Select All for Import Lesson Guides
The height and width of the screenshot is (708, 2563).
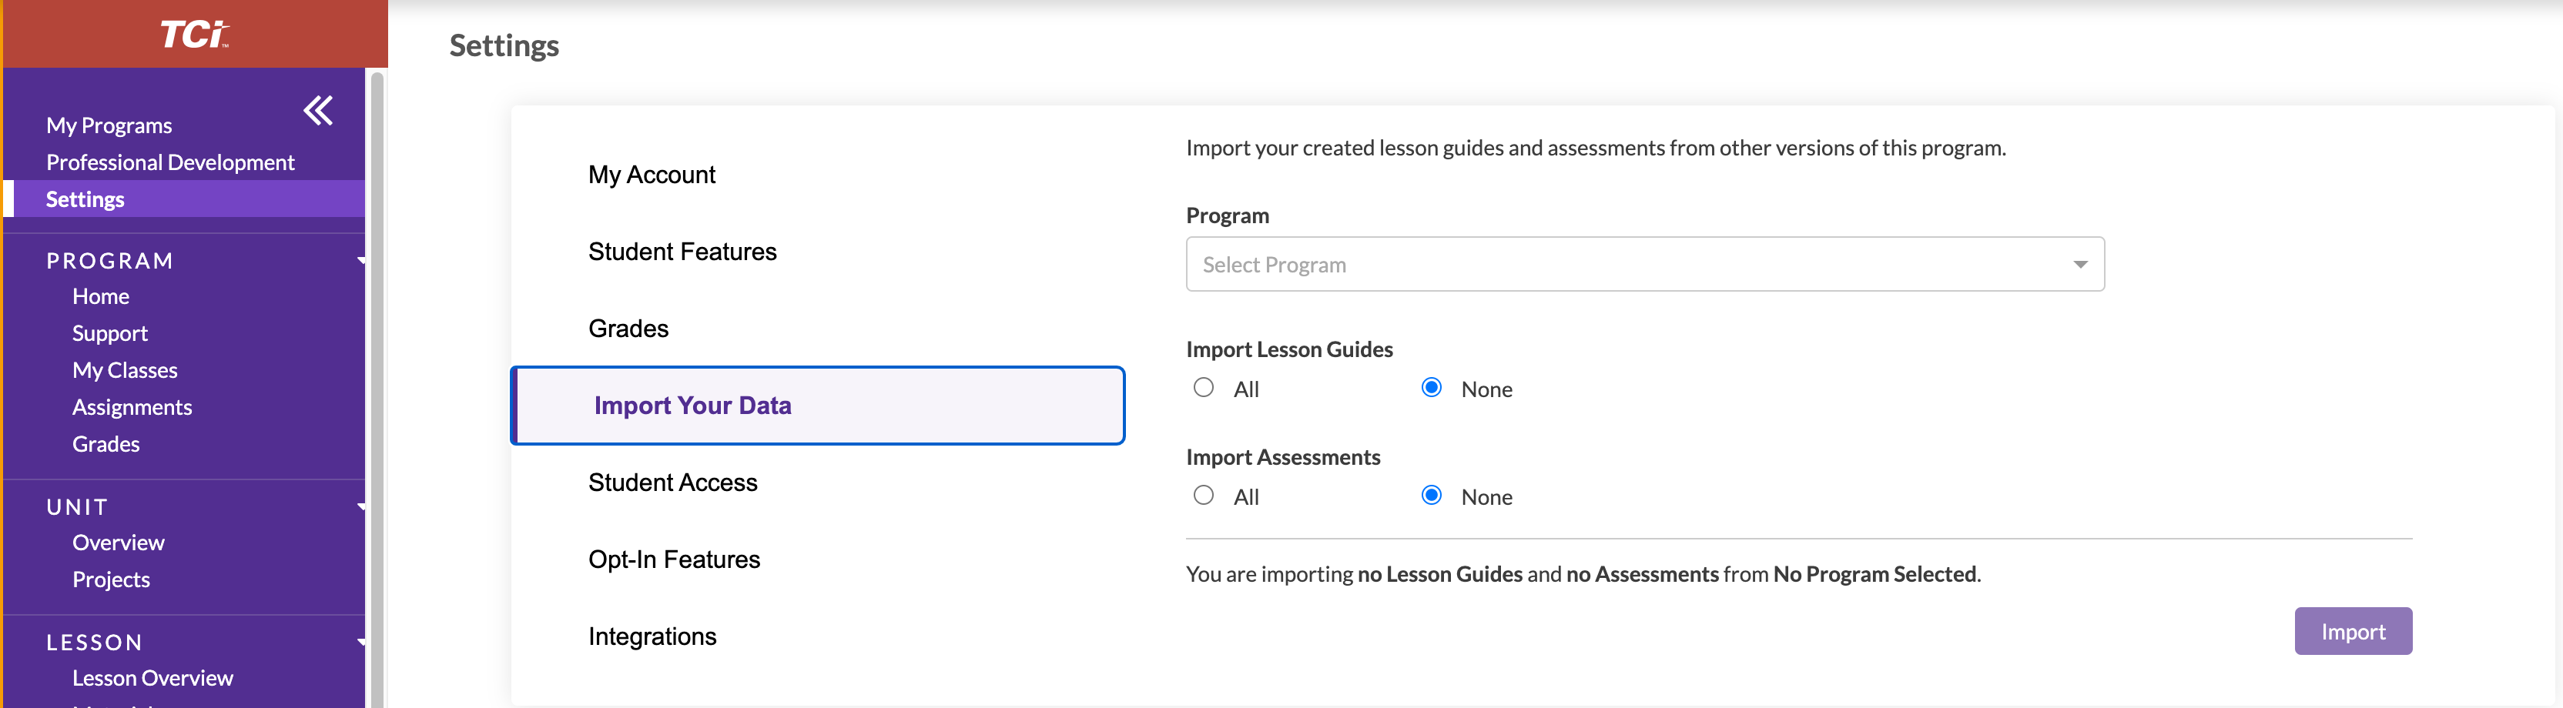(x=1204, y=388)
